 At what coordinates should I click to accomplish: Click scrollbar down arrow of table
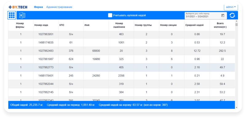coord(236,107)
